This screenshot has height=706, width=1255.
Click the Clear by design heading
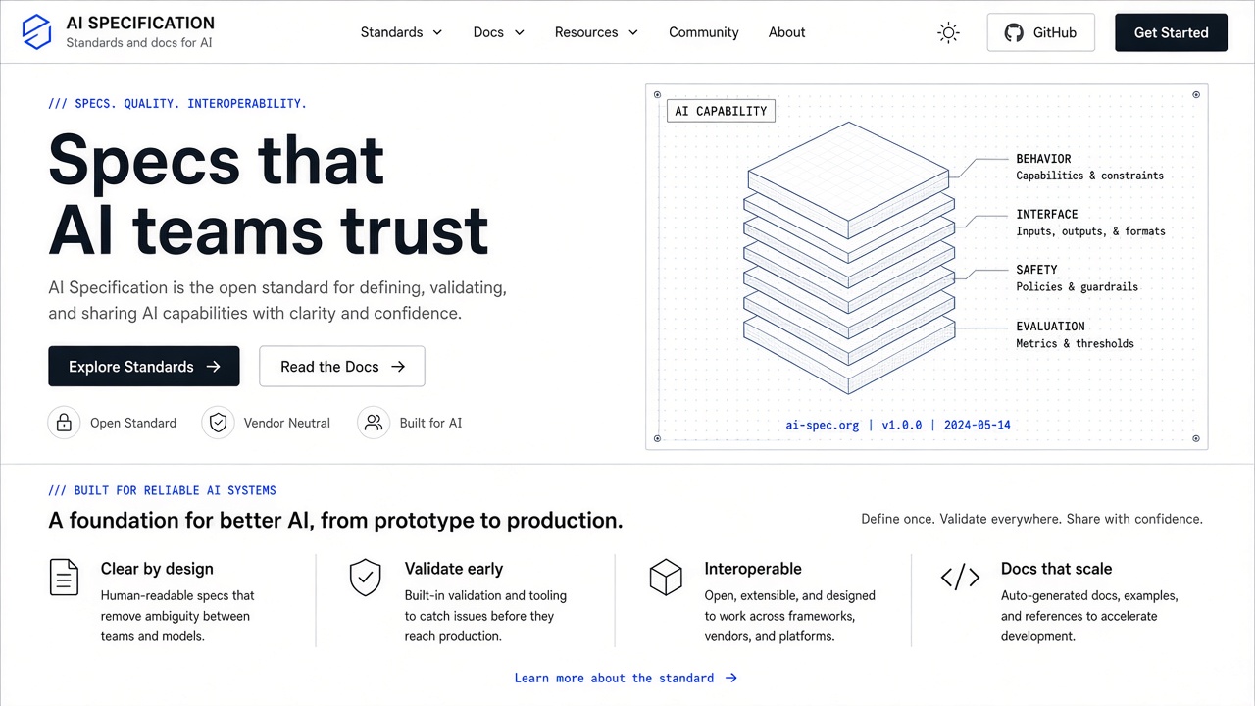coord(157,569)
